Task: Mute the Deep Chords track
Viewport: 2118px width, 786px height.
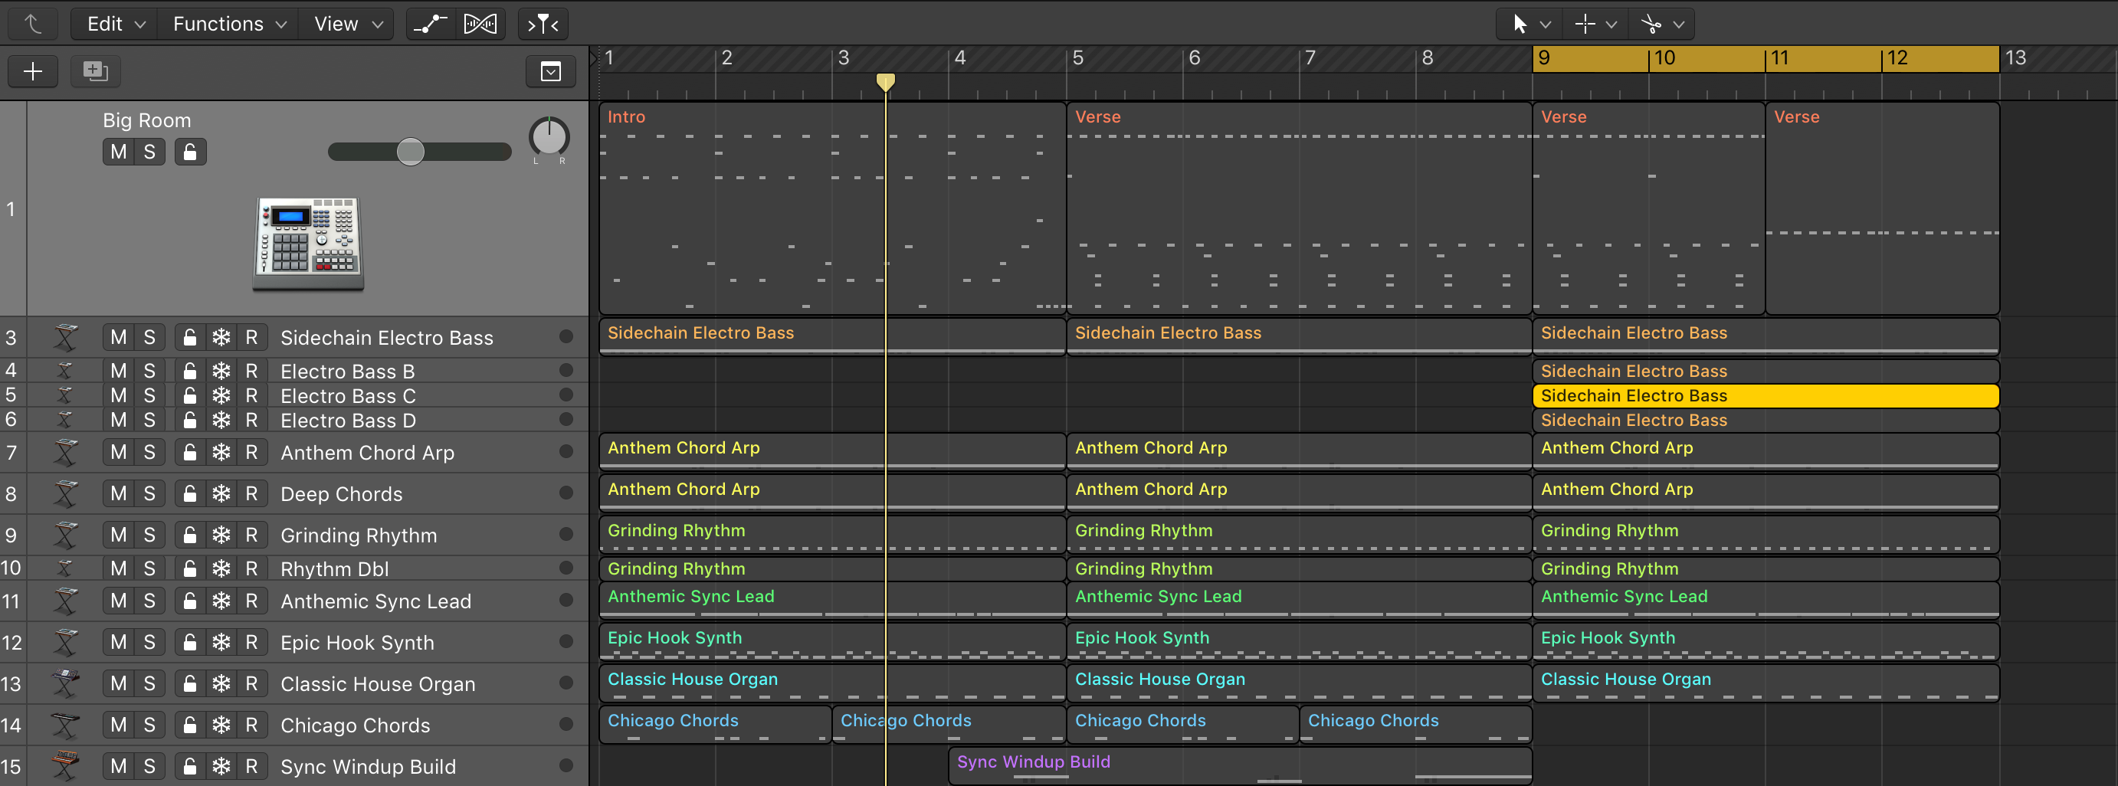Action: pyautogui.click(x=117, y=493)
